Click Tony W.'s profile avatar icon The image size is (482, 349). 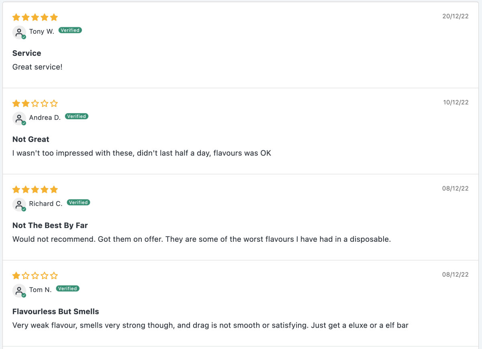coord(19,32)
